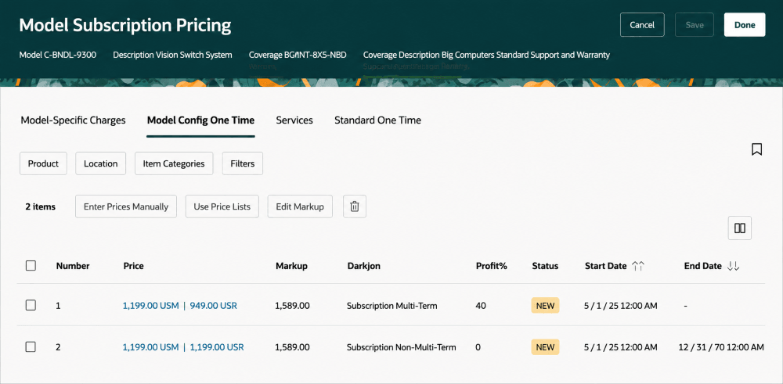The width and height of the screenshot is (783, 384).
Task: Open the 949.00 USR price link
Action: pos(214,306)
